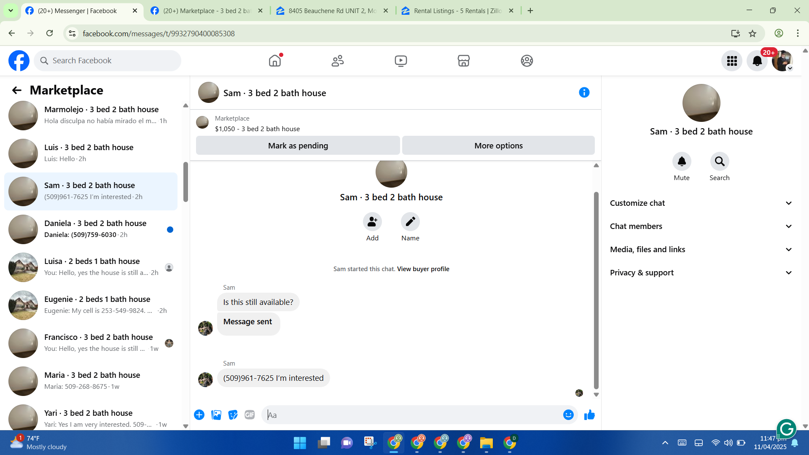Viewport: 809px width, 455px height.
Task: Open volume control in system tray
Action: click(728, 443)
